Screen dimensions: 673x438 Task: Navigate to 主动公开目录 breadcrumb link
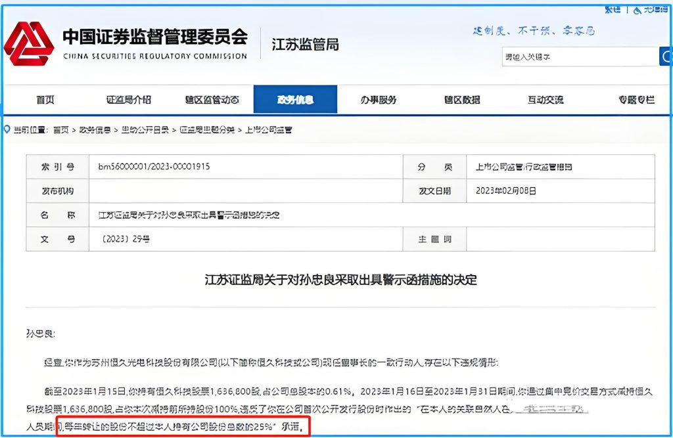pyautogui.click(x=142, y=130)
